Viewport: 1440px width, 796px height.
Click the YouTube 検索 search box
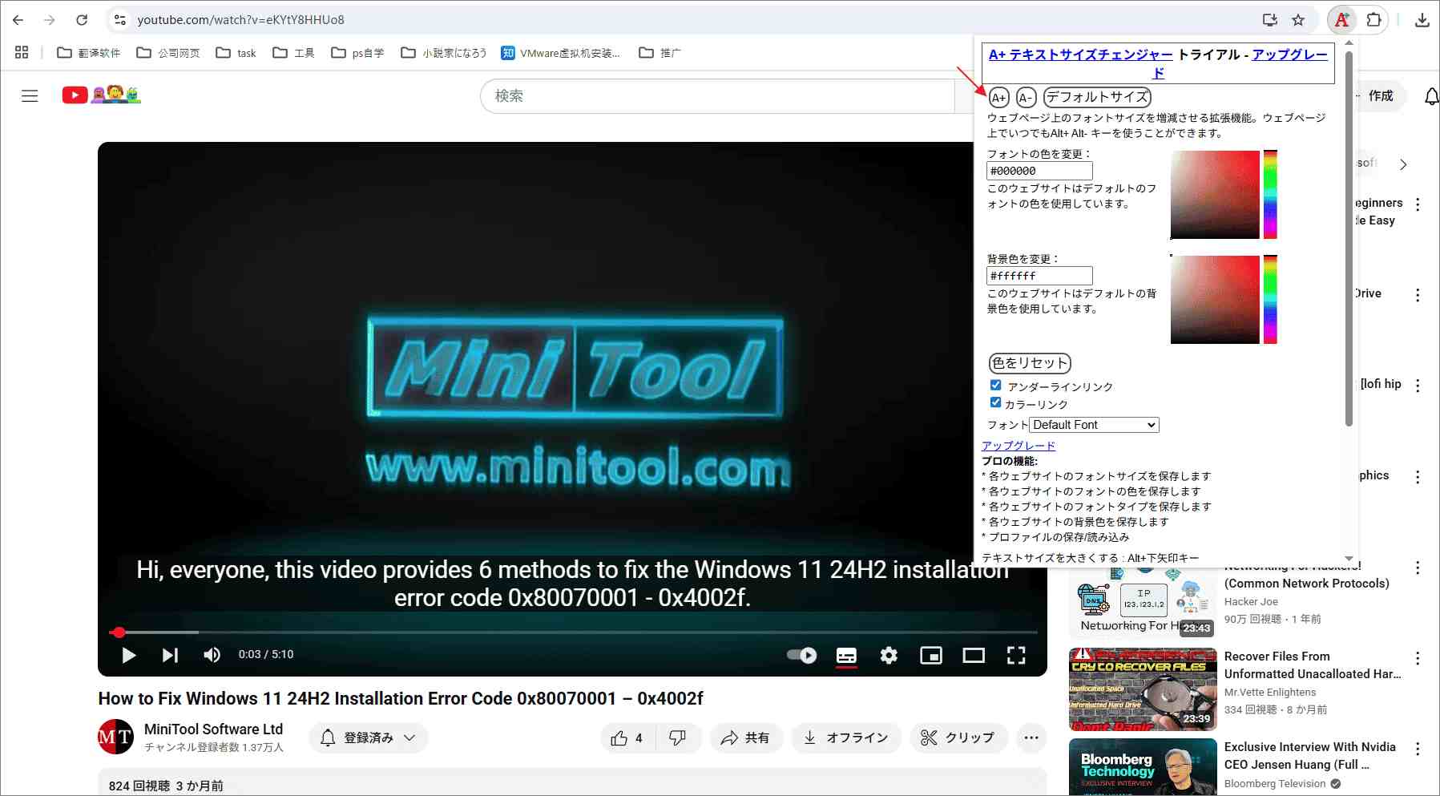(717, 96)
